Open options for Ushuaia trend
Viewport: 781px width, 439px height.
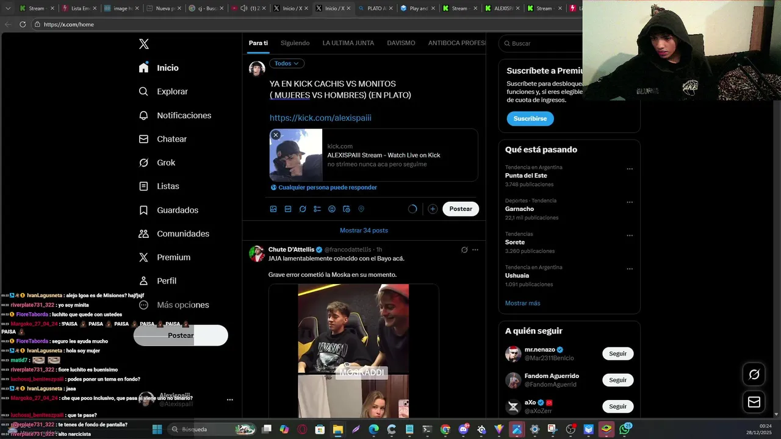point(630,269)
